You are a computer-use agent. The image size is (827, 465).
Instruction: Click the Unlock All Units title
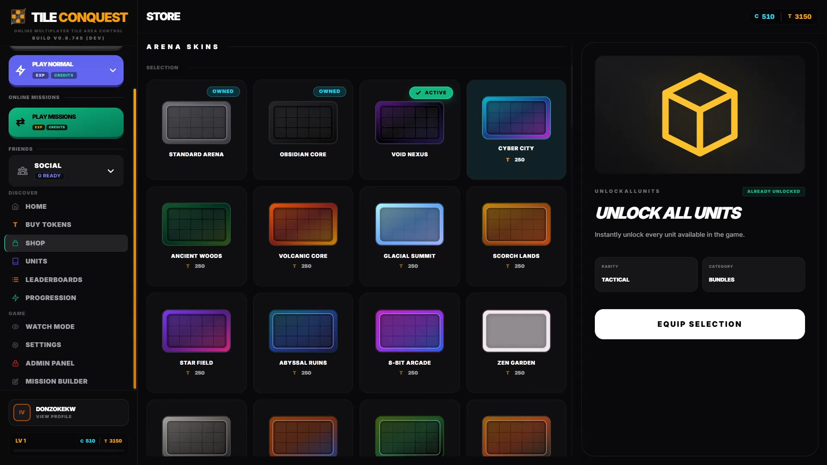click(668, 213)
